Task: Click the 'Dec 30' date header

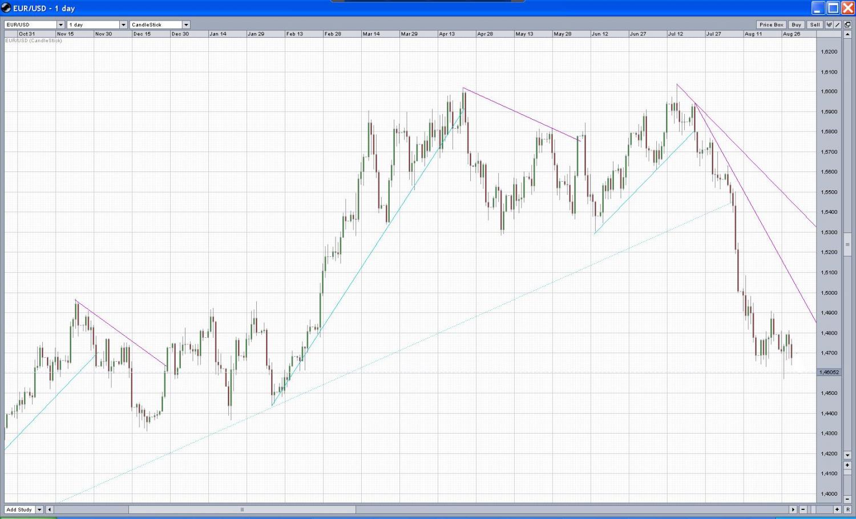Action: [x=180, y=34]
